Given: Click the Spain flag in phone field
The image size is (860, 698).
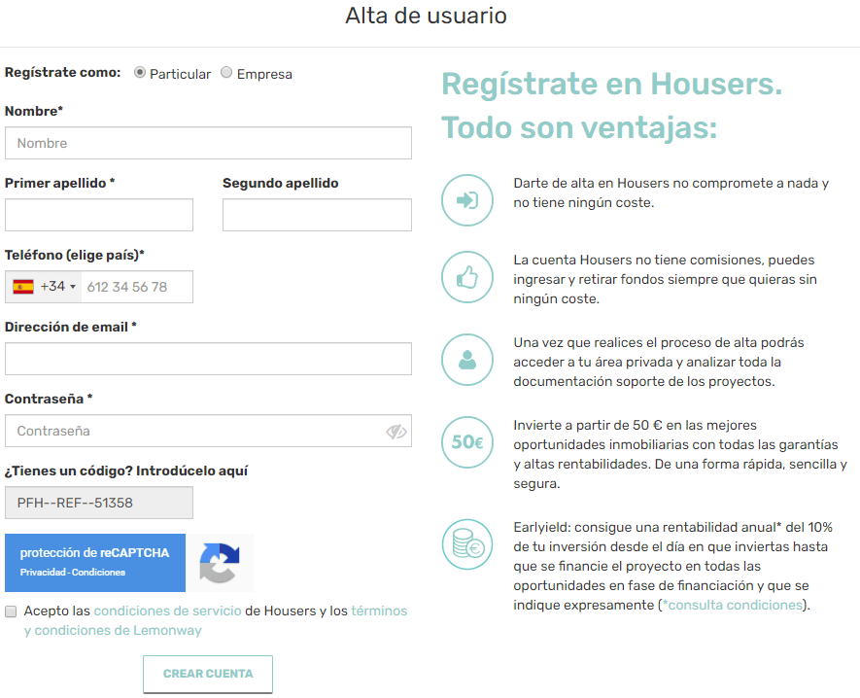Looking at the screenshot, I should [23, 287].
